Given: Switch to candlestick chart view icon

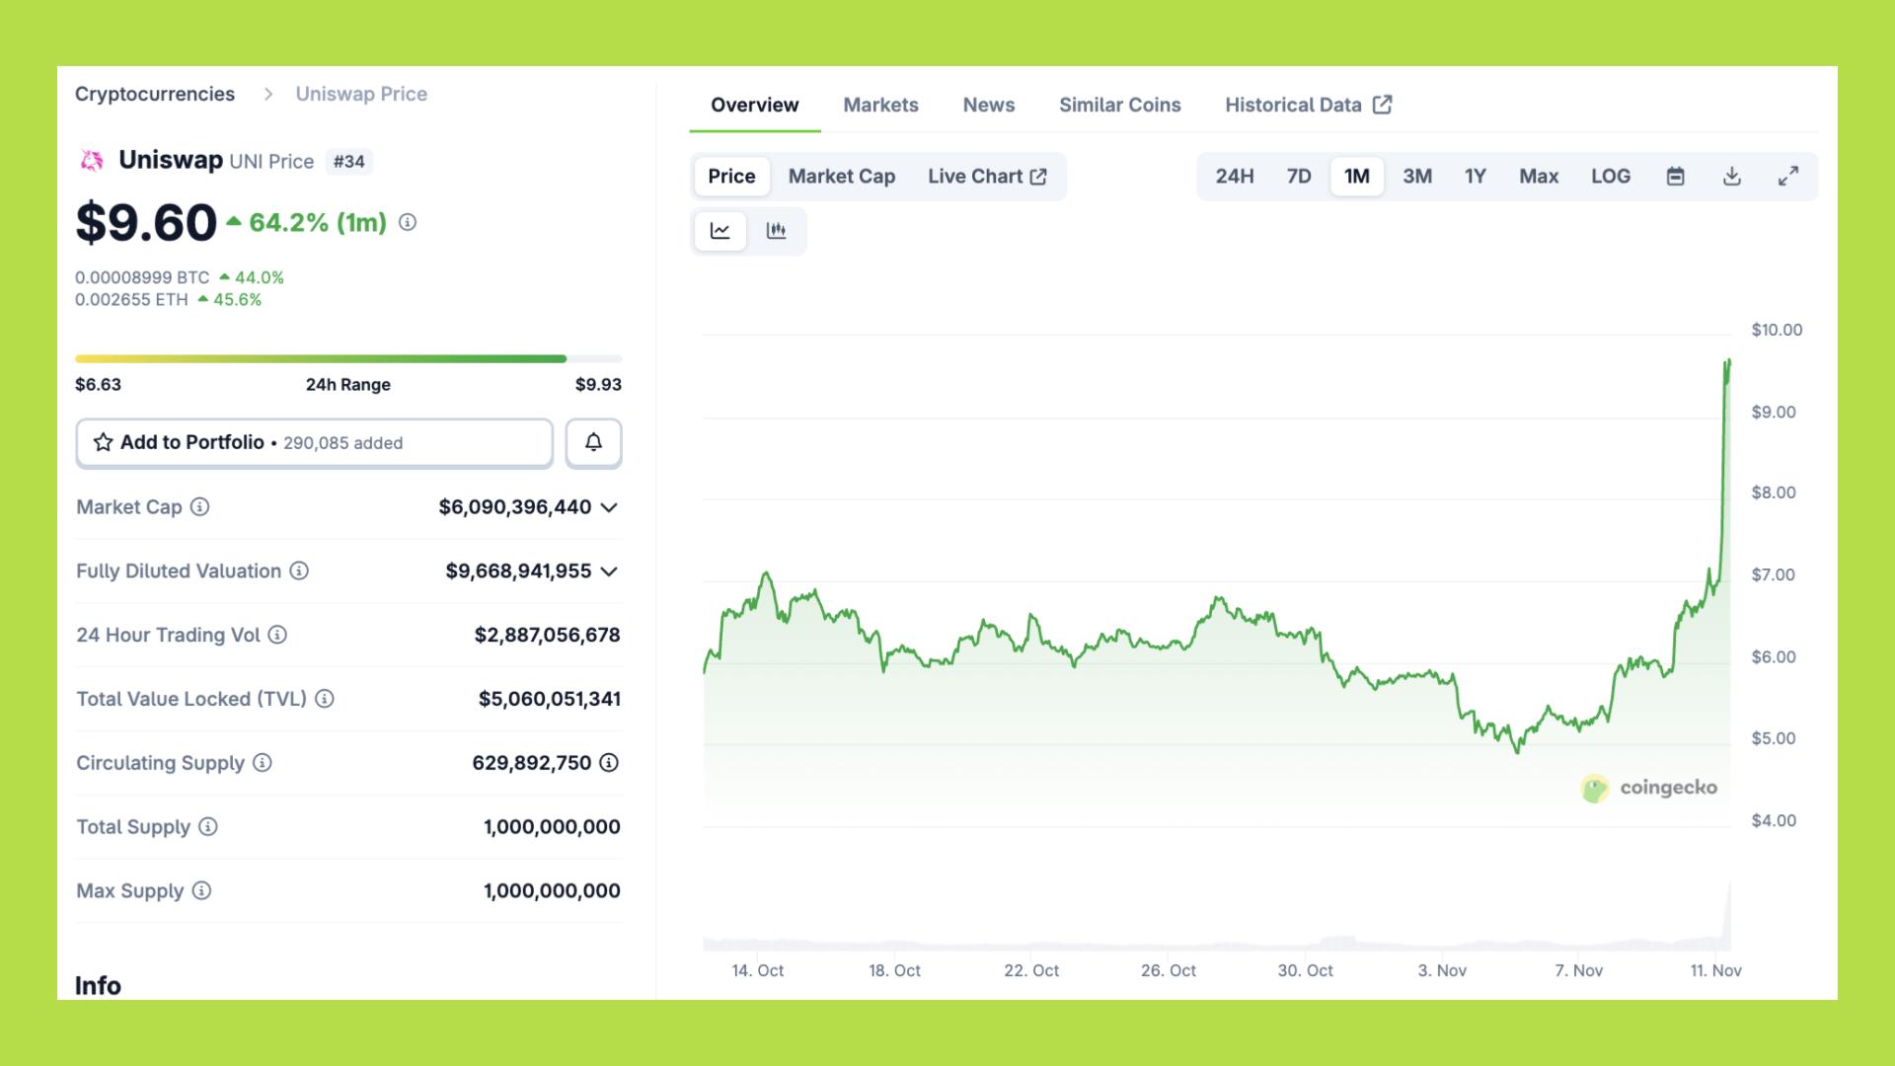Looking at the screenshot, I should coord(777,231).
